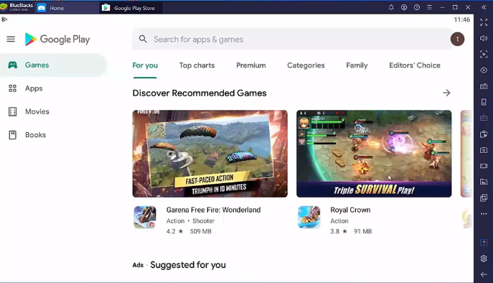
Task: Open the help icon at sidebar bottom
Action: point(484,242)
